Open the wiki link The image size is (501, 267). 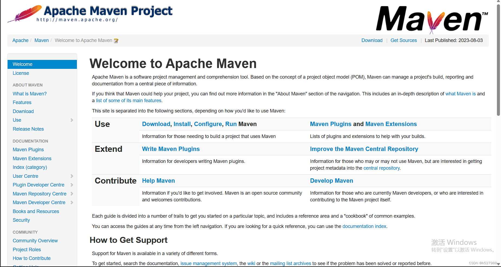pyautogui.click(x=251, y=263)
